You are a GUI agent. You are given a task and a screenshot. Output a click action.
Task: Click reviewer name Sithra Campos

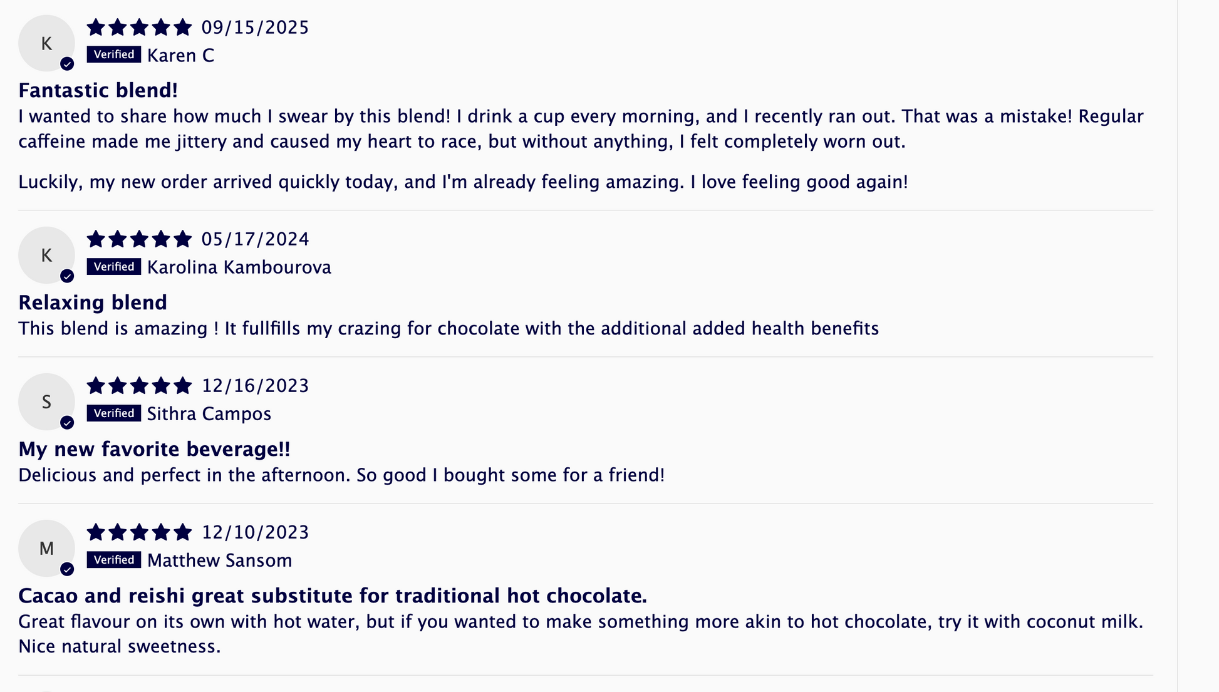tap(209, 414)
